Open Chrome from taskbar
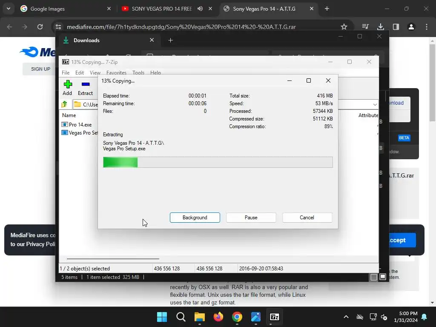The width and height of the screenshot is (436, 327). click(237, 317)
